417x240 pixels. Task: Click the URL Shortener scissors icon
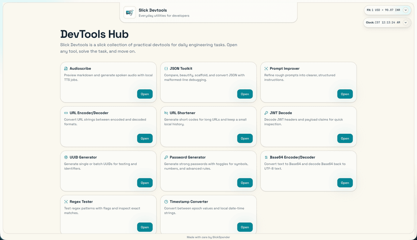[165, 113]
